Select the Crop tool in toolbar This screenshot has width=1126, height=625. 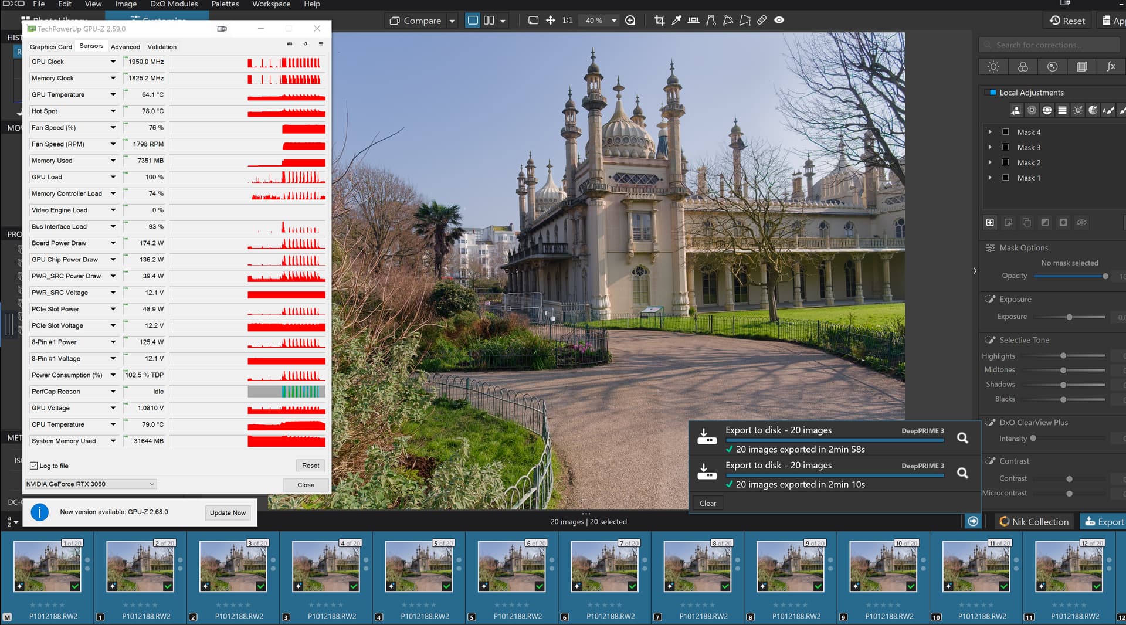[659, 21]
